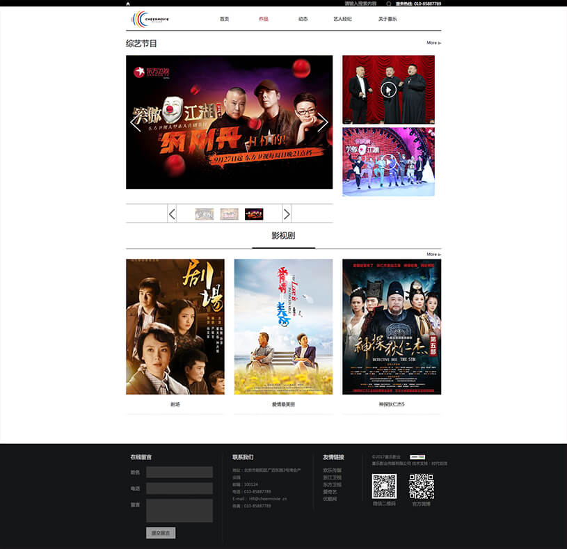
Task: Click the 爱情最美丽 title under the poster
Action: pyautogui.click(x=284, y=404)
